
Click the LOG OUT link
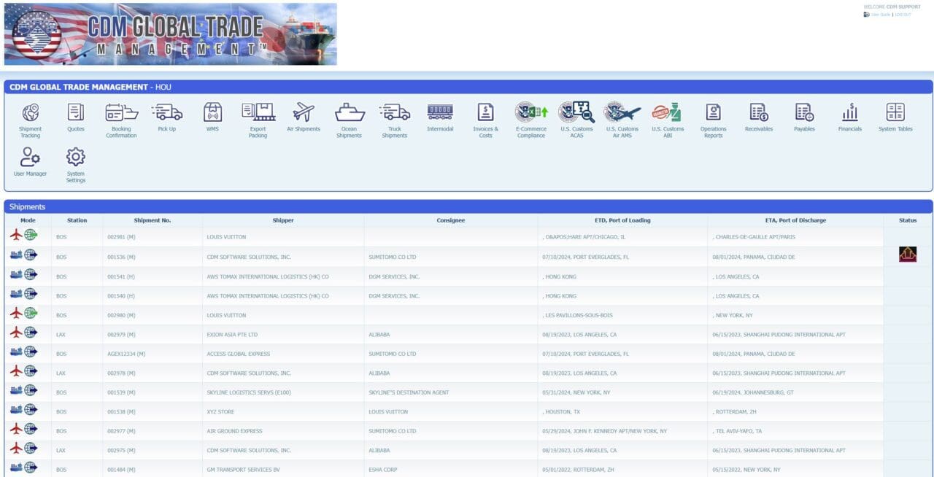(x=903, y=15)
